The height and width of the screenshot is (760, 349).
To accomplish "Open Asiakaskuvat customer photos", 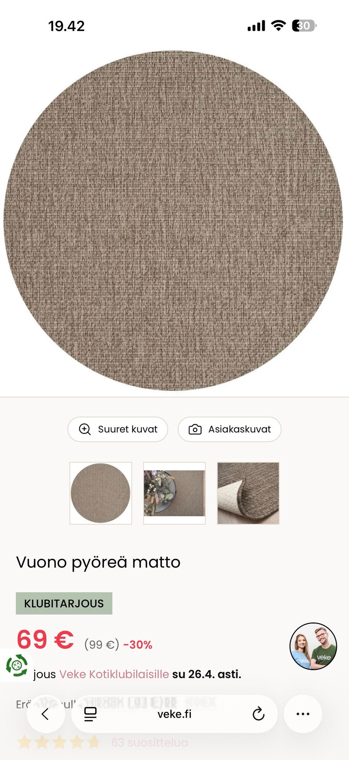I will pyautogui.click(x=229, y=429).
